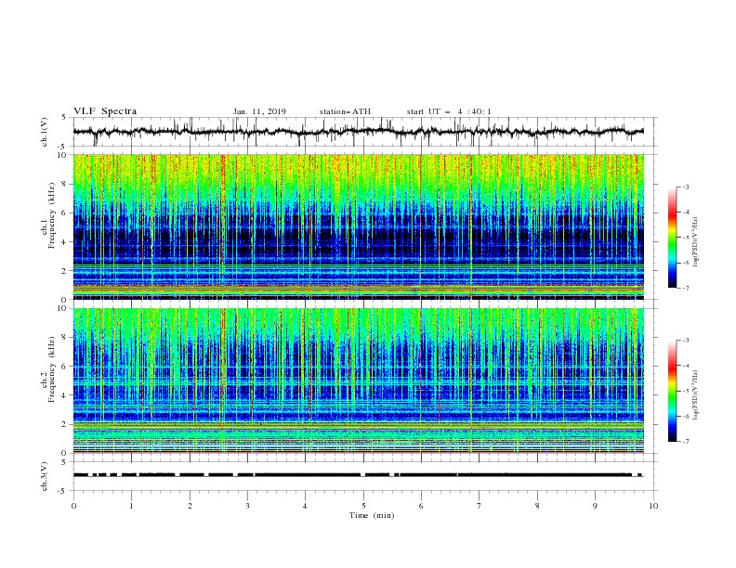The width and height of the screenshot is (736, 568).
Task: Click the "-5" label on ch.1 colorbar
Action: [x=686, y=238]
